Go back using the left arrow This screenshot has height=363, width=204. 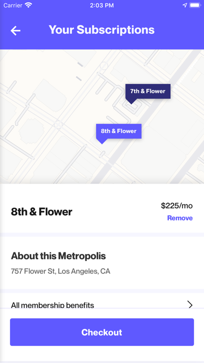[x=16, y=31]
